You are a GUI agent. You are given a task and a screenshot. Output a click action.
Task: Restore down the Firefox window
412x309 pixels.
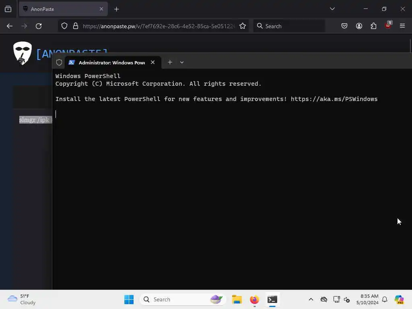pyautogui.click(x=384, y=9)
